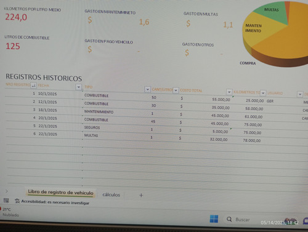Click the TIPO column header text

pyautogui.click(x=89, y=87)
